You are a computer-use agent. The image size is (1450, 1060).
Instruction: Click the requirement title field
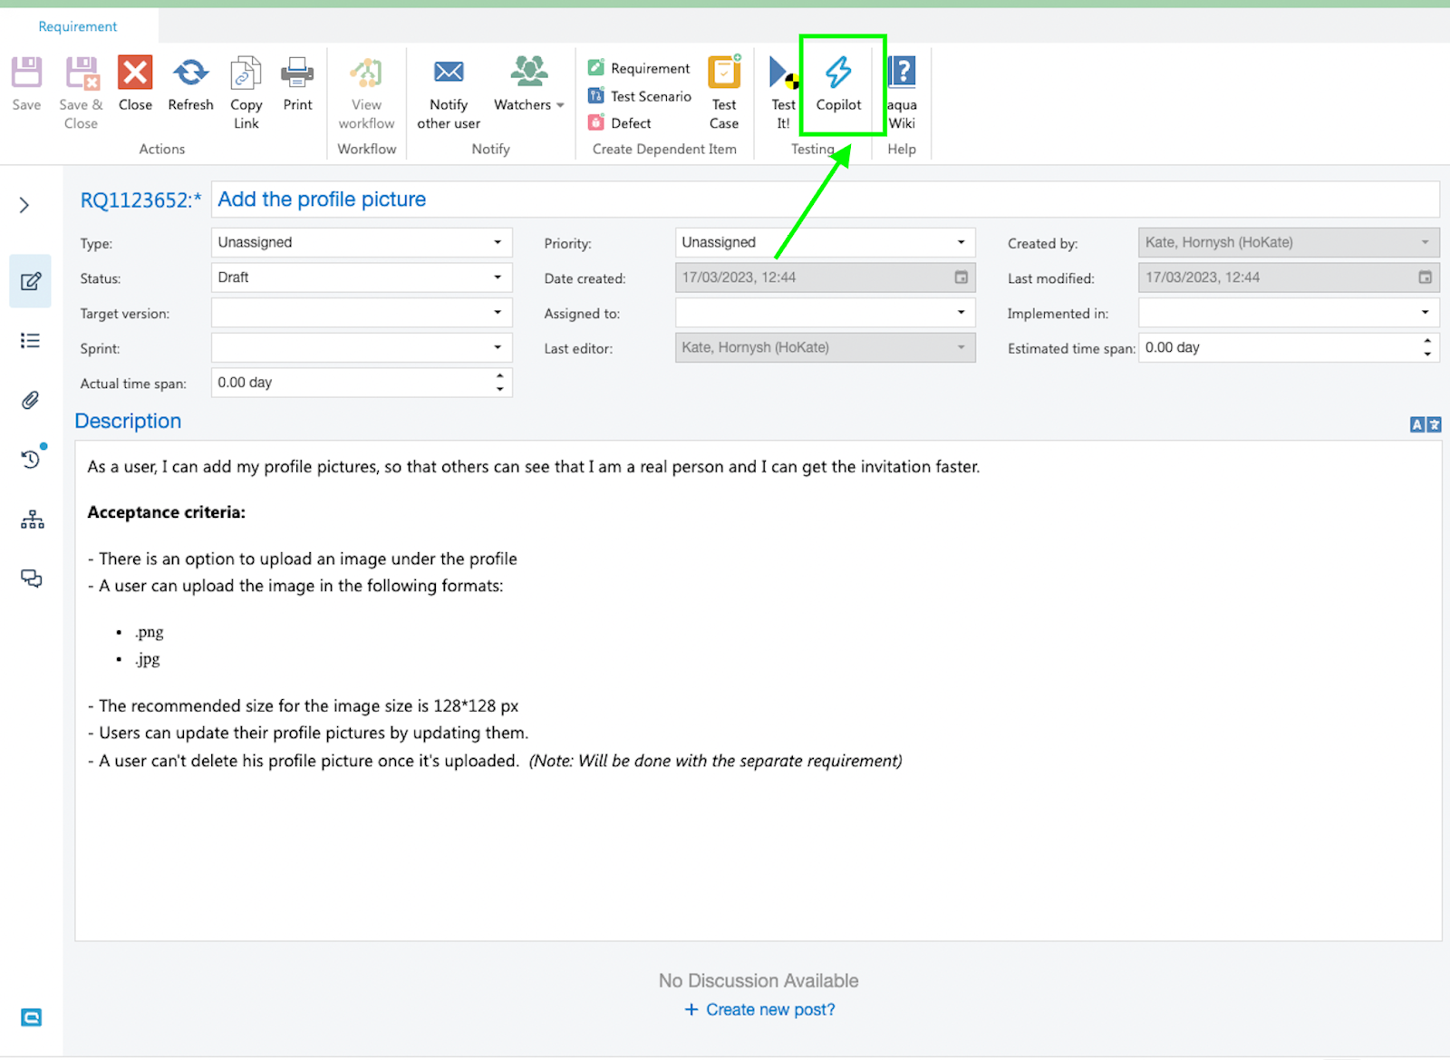[x=824, y=199]
